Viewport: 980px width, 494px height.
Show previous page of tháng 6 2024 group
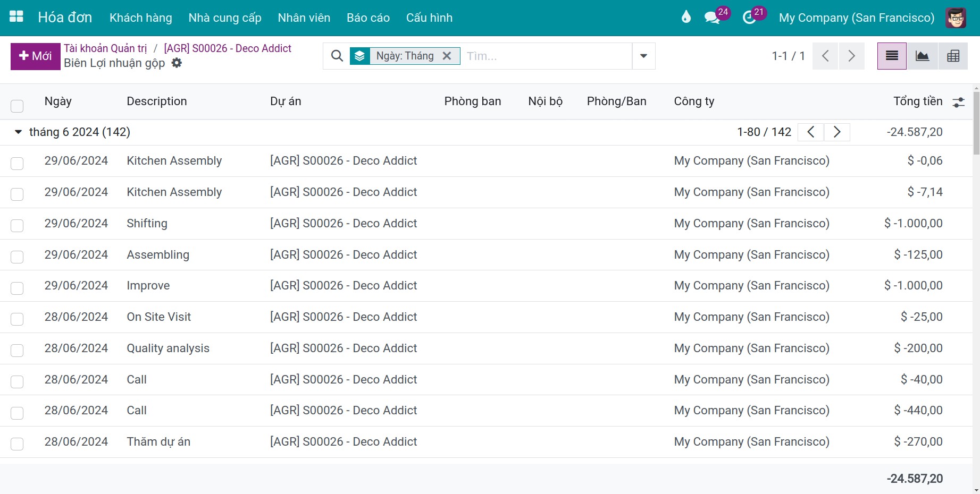click(811, 132)
